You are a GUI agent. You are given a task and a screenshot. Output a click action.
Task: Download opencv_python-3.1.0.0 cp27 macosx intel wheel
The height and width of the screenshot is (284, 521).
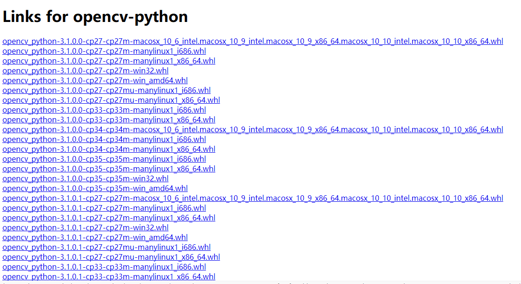[x=253, y=41]
